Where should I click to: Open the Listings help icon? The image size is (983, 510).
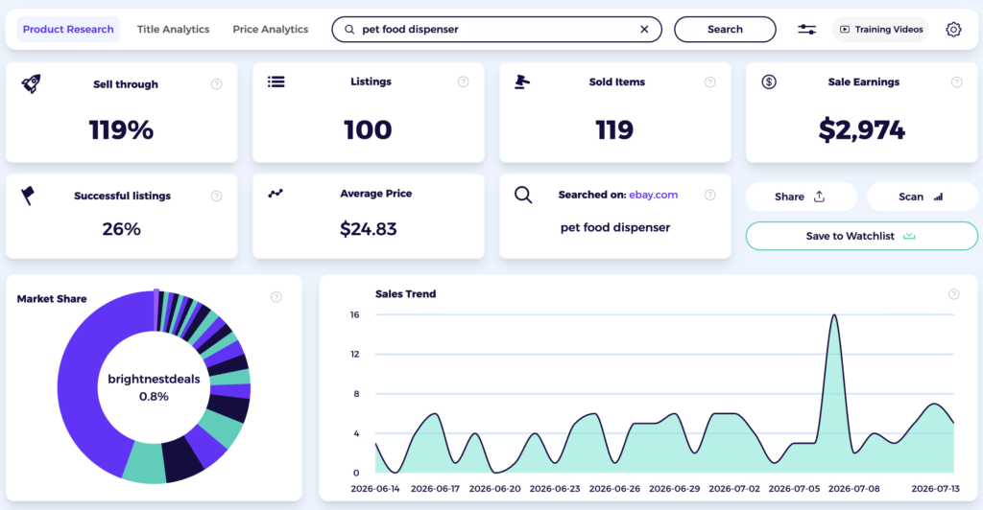point(464,81)
